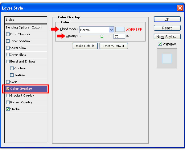Screen dimensions: 185x151
Task: Tick the Inner Shadow checkbox
Action: click(8, 41)
